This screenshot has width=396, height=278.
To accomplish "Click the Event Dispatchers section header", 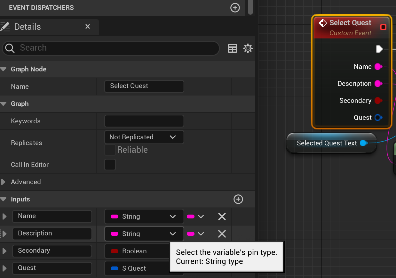I will tap(123, 8).
